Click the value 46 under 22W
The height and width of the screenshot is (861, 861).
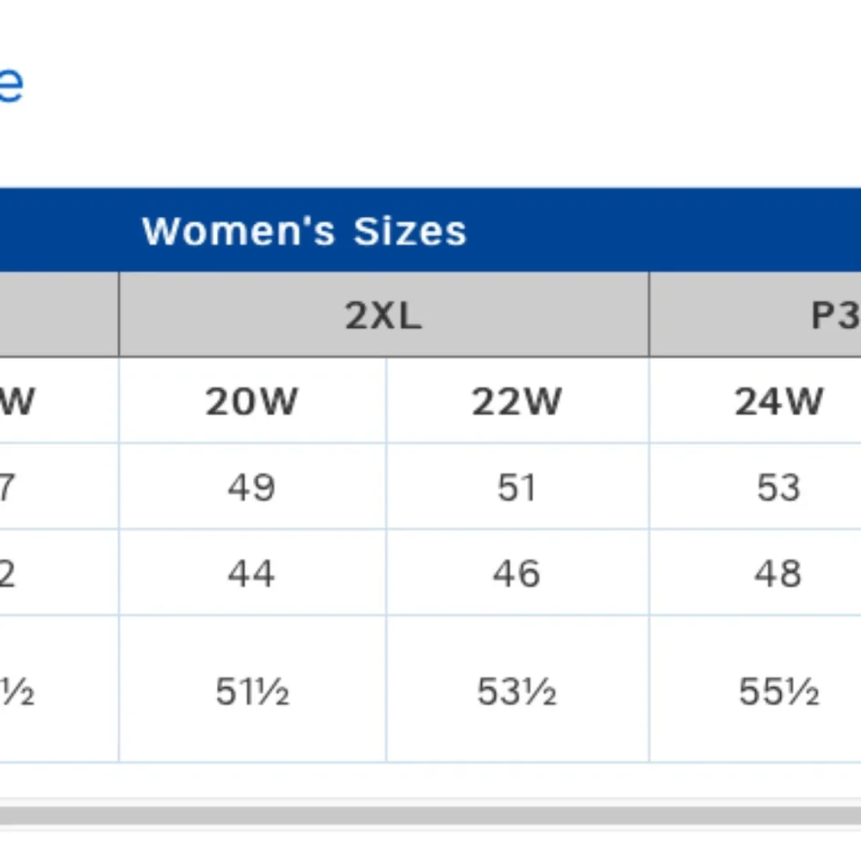coord(517,573)
